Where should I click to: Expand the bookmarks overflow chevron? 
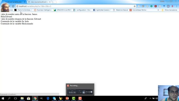pos(158,10)
